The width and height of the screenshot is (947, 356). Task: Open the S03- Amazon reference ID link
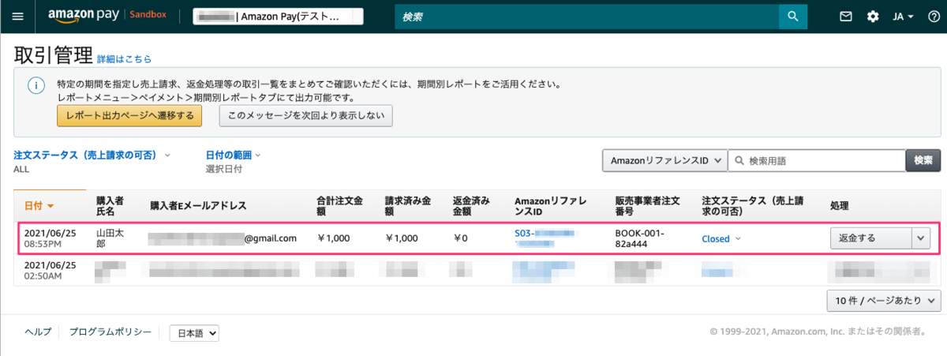544,238
